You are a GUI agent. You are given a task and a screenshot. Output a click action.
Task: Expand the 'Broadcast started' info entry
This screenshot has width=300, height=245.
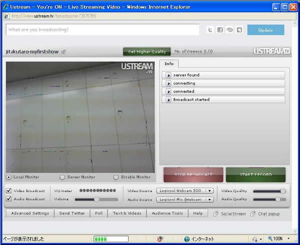coord(168,99)
